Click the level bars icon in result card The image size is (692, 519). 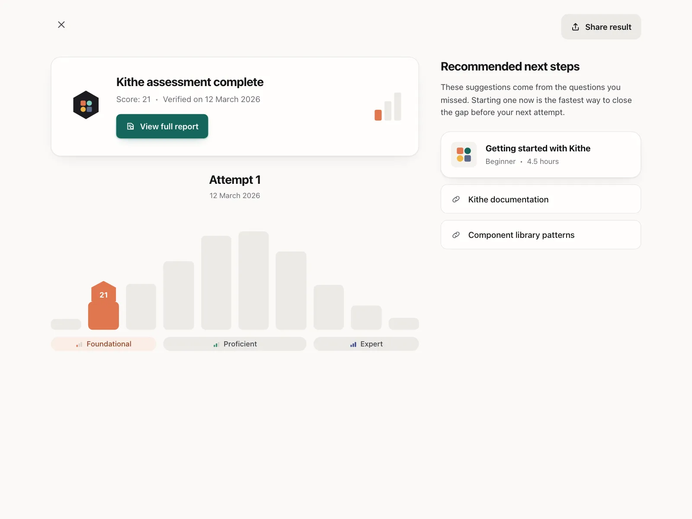pos(388,106)
